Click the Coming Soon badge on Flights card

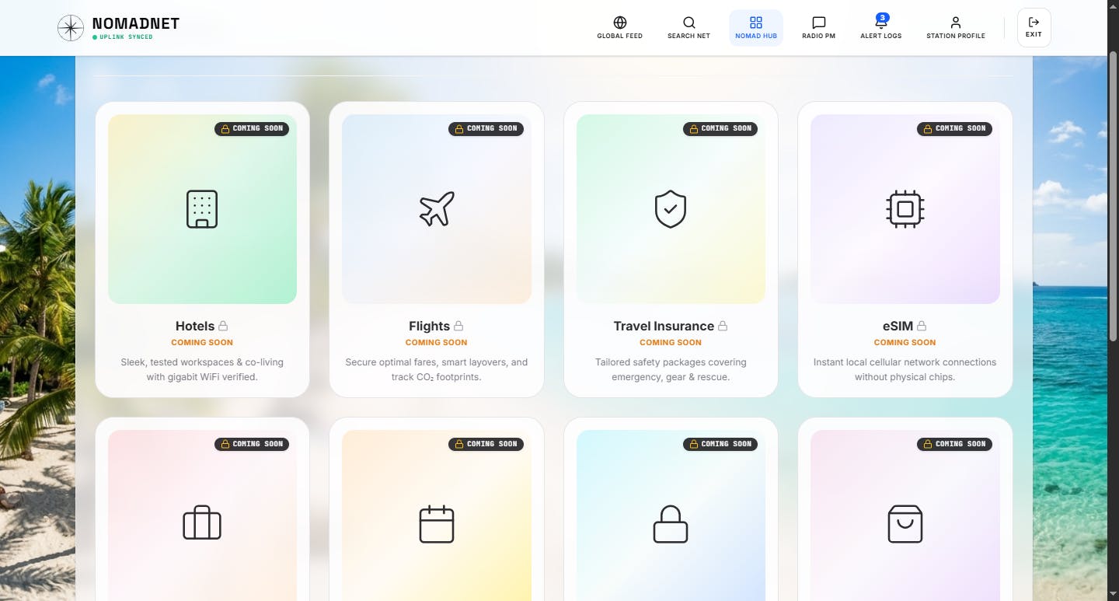[x=486, y=128]
